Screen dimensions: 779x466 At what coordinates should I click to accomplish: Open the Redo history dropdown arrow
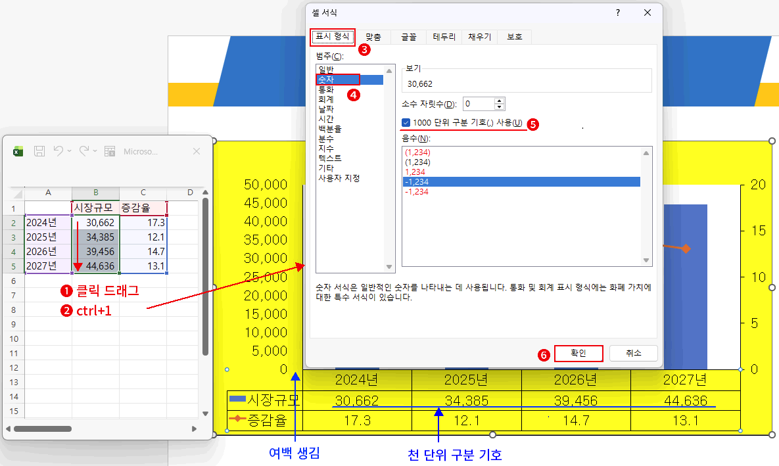coord(95,151)
